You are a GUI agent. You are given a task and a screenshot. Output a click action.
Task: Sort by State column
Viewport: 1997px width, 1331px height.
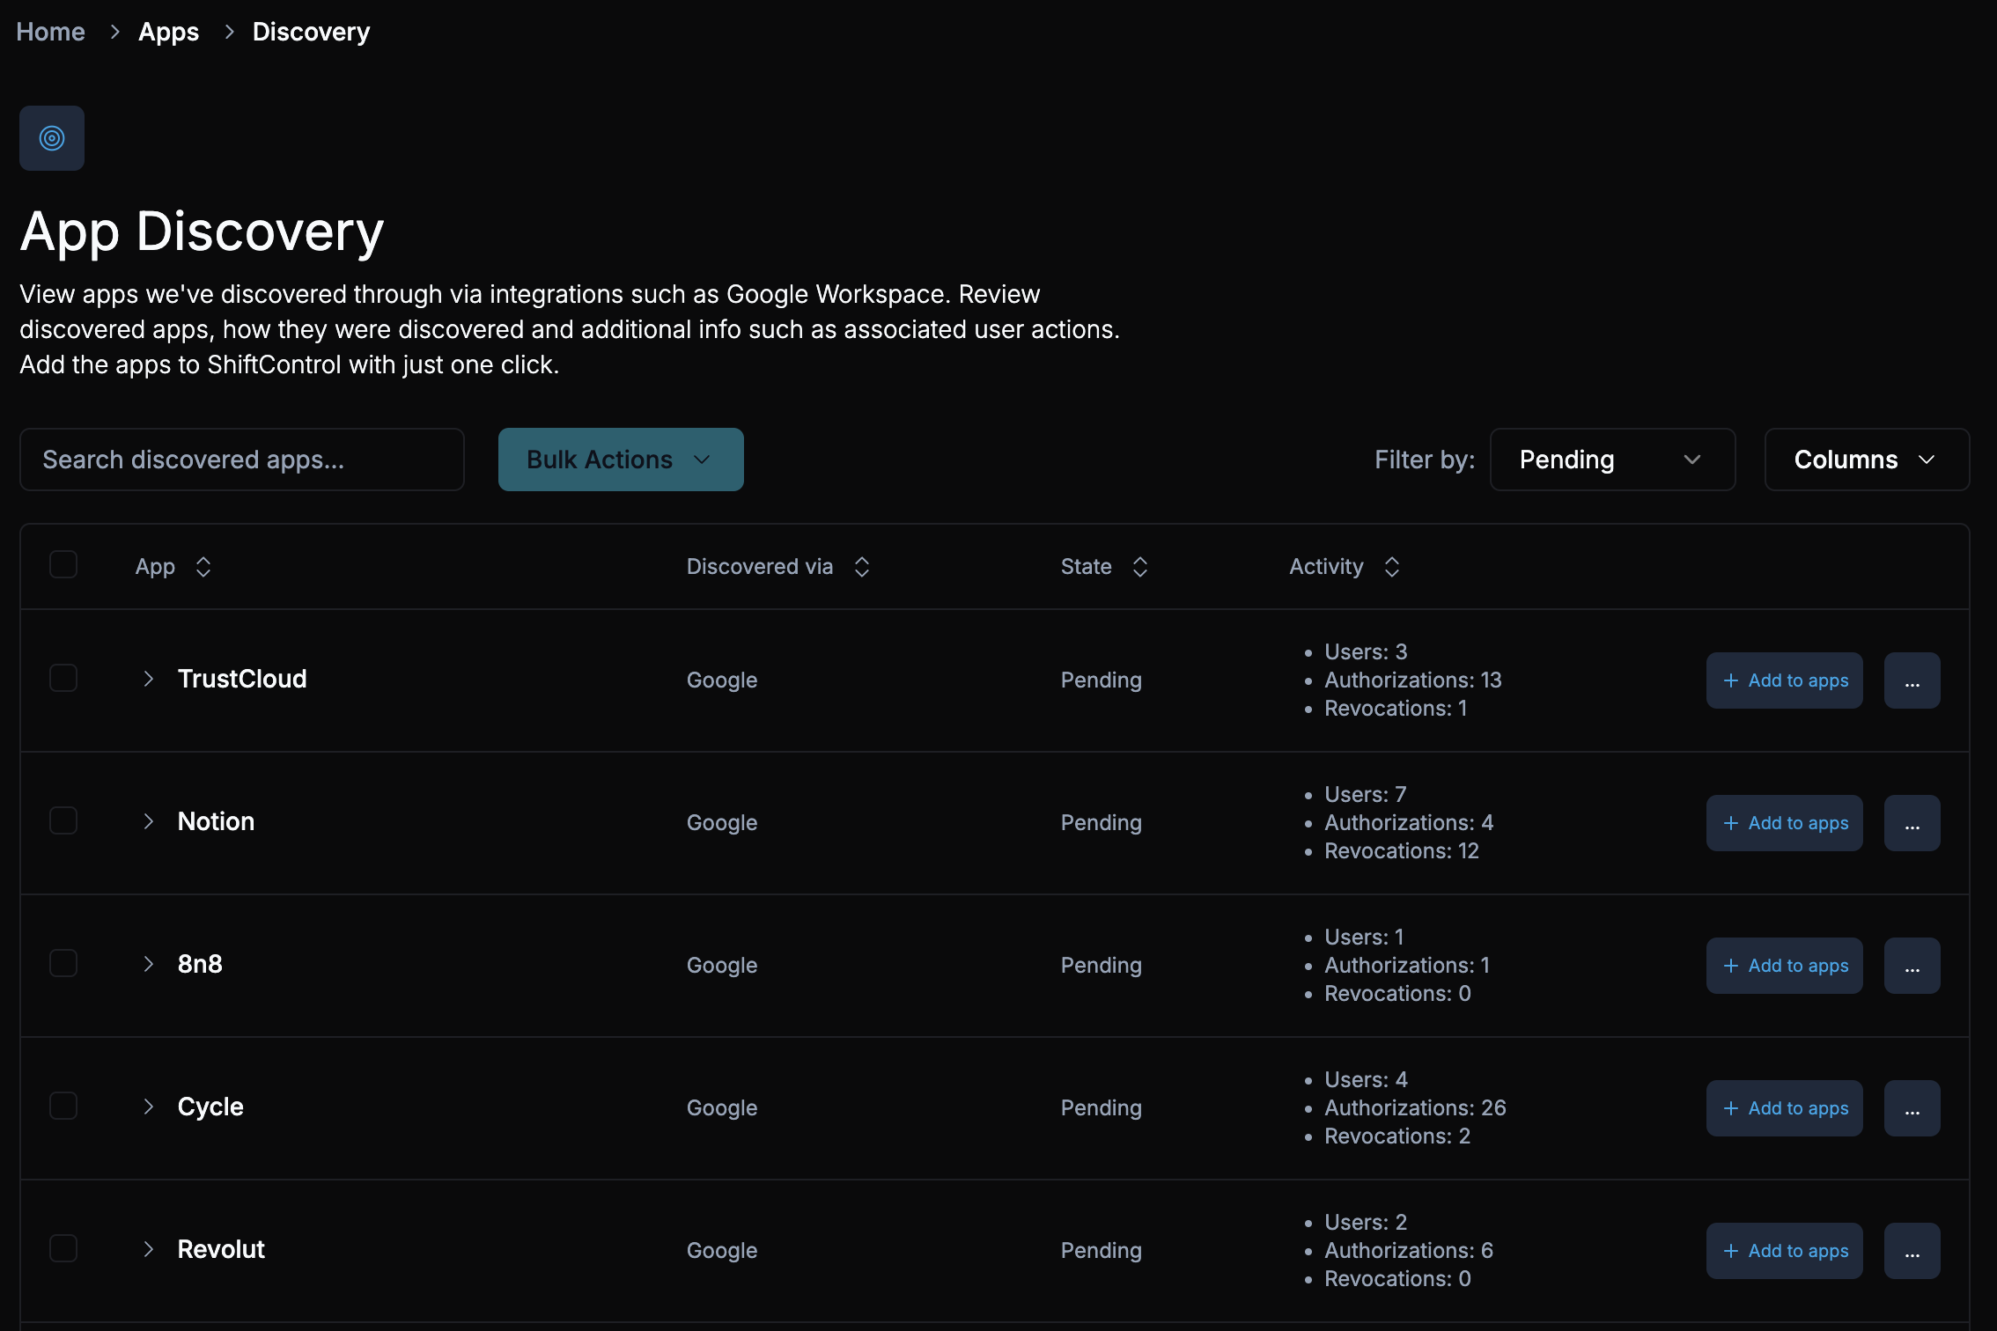click(x=1140, y=567)
